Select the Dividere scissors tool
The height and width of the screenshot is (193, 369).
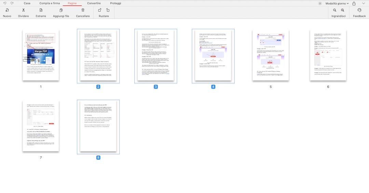click(24, 10)
